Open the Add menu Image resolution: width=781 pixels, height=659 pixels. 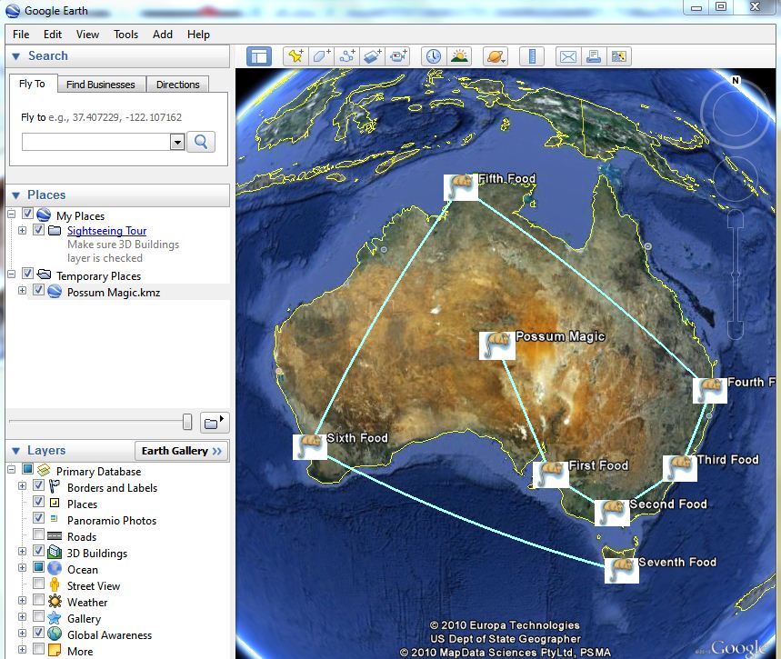(x=163, y=35)
